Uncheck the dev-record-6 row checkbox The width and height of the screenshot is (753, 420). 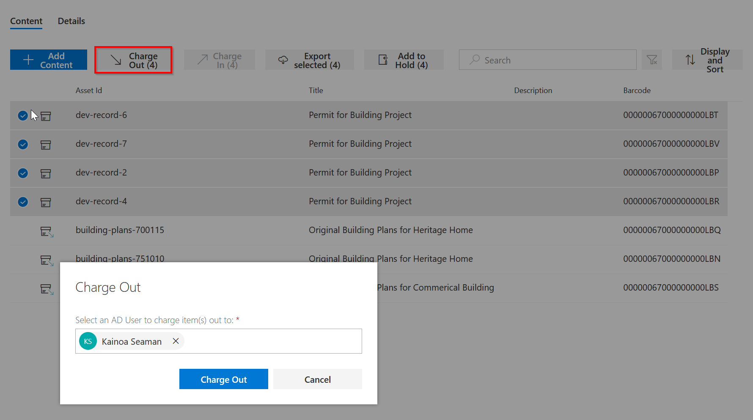23,115
